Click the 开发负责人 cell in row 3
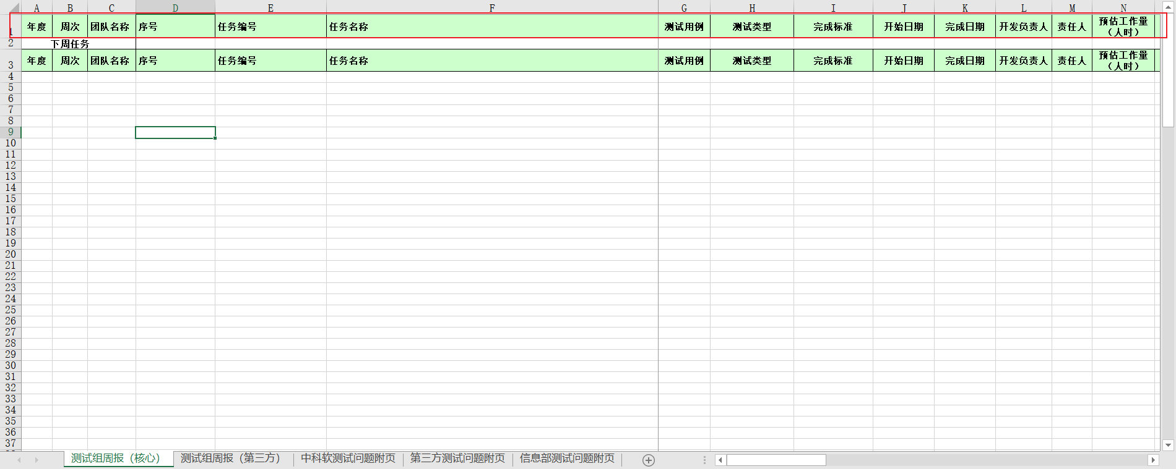The width and height of the screenshot is (1176, 469). coord(1024,61)
